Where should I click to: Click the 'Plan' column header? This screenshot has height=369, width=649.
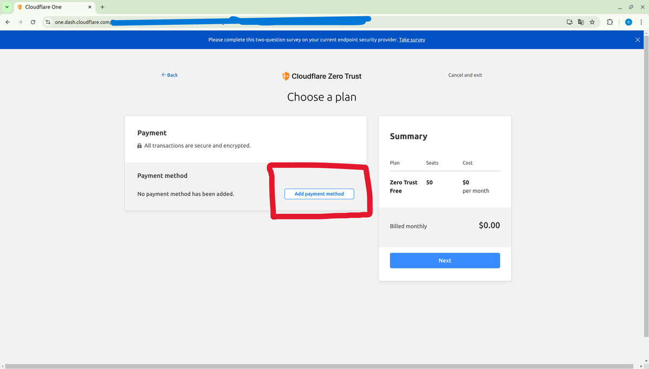(395, 163)
